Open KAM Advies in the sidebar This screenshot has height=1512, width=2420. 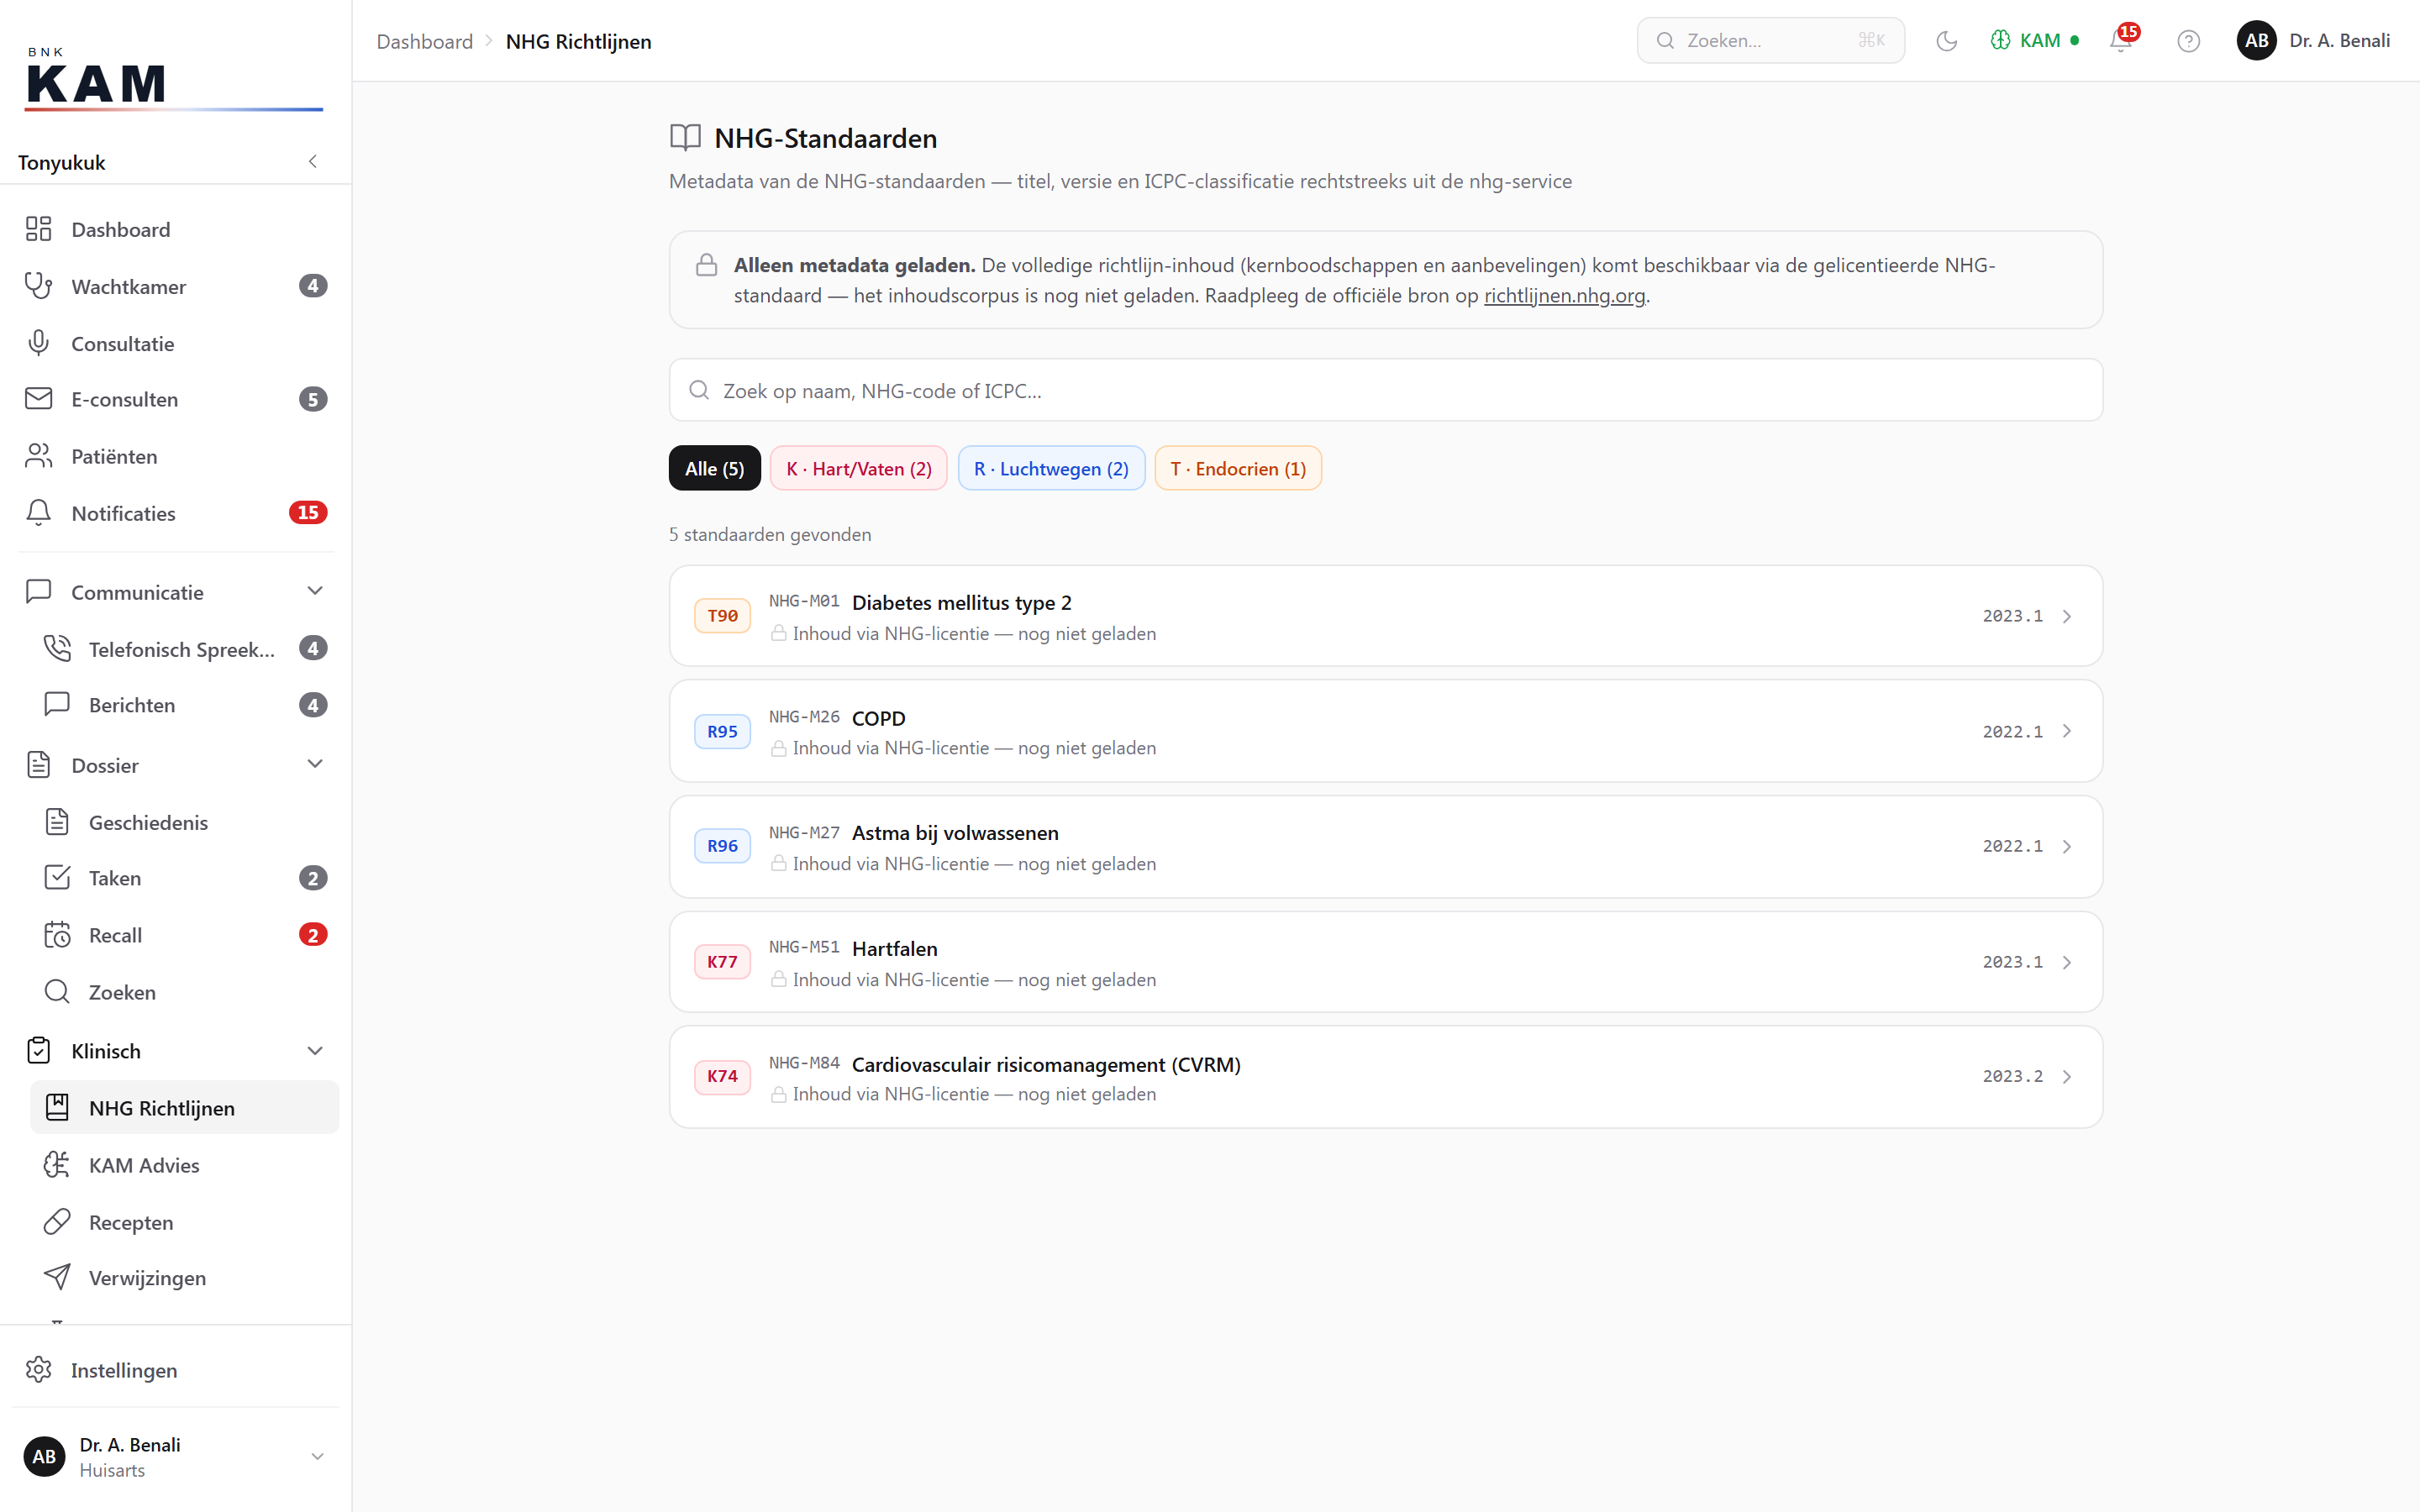coord(185,1165)
